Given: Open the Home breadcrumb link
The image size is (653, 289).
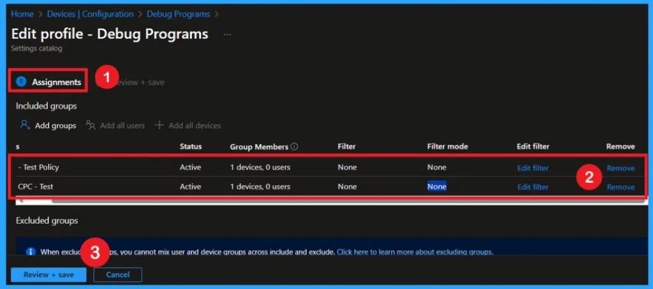Looking at the screenshot, I should [x=22, y=14].
